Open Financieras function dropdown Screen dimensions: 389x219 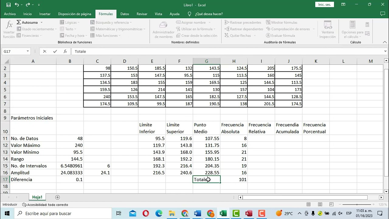(x=30, y=36)
